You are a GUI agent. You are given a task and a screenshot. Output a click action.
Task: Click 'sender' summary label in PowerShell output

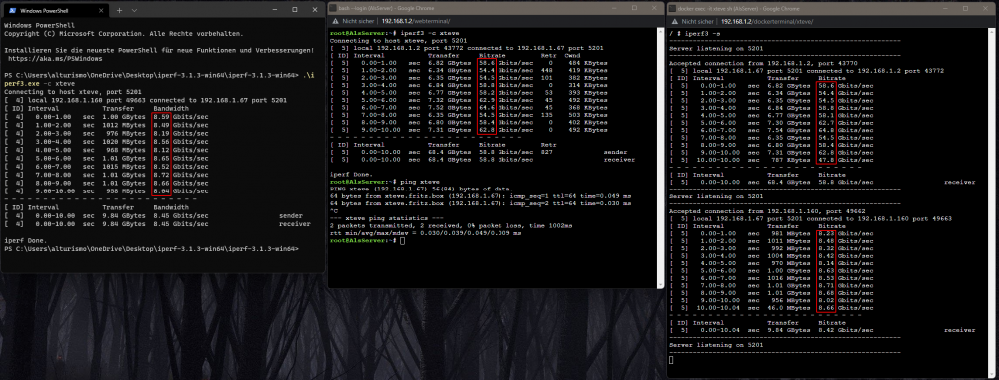pyautogui.click(x=291, y=215)
